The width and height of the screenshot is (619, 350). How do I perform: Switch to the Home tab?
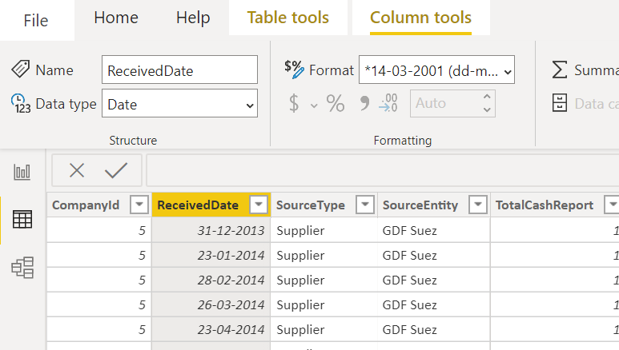click(x=116, y=18)
